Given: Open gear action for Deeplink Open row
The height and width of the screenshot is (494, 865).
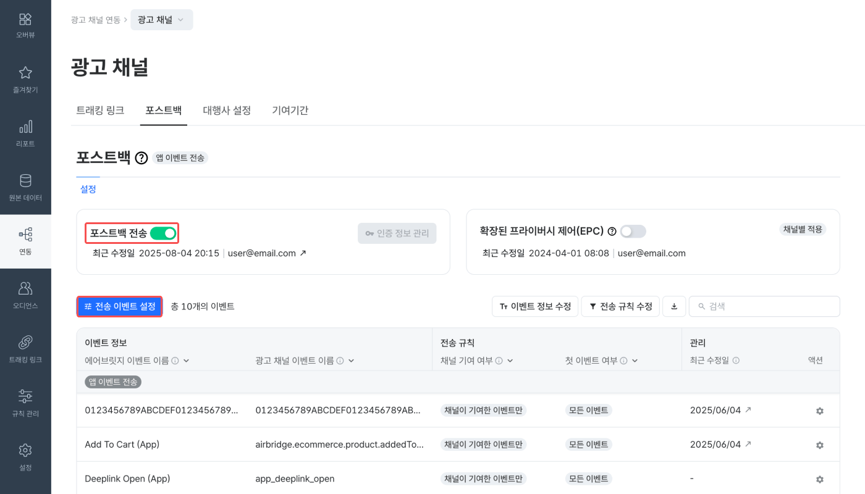Looking at the screenshot, I should [x=820, y=479].
